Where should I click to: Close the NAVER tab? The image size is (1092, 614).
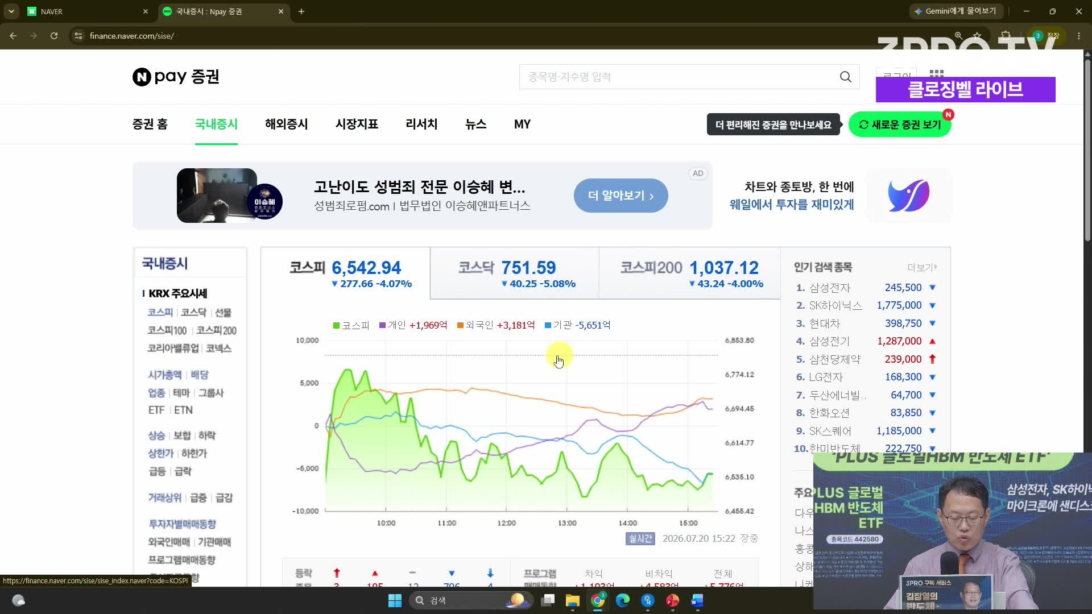[x=145, y=11]
